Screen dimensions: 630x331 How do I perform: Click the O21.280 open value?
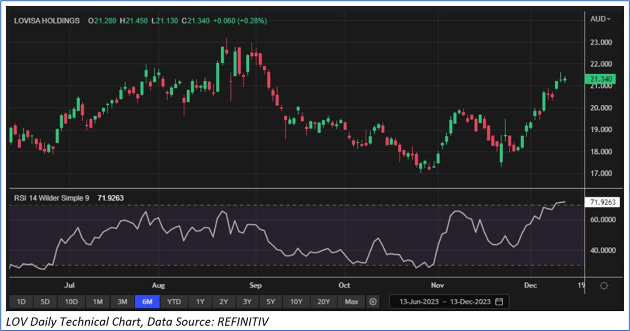102,21
